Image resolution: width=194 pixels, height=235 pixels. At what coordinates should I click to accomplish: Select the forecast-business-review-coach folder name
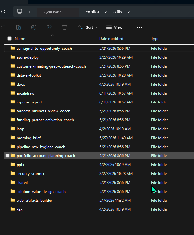tap(43, 111)
